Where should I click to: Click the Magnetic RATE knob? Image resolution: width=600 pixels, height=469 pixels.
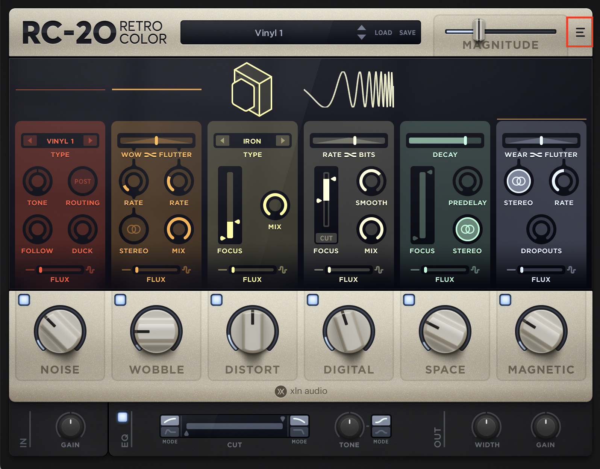[564, 181]
